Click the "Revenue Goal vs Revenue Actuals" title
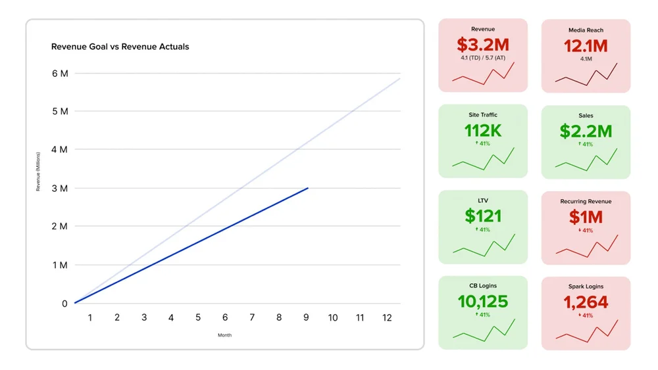 (x=120, y=47)
